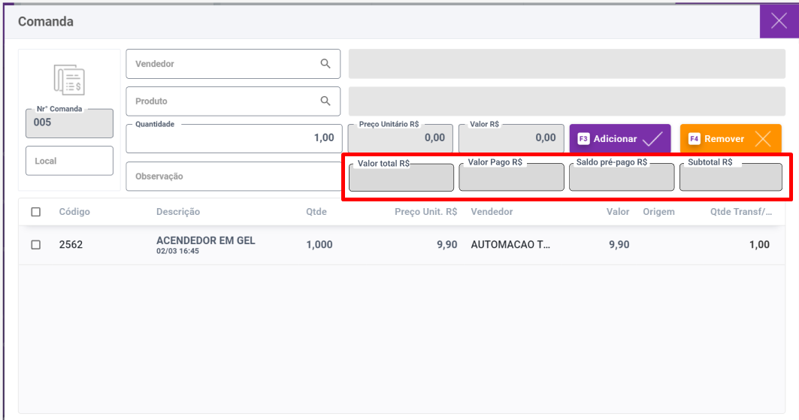Check the box for item 2562
The width and height of the screenshot is (799, 420).
(36, 245)
